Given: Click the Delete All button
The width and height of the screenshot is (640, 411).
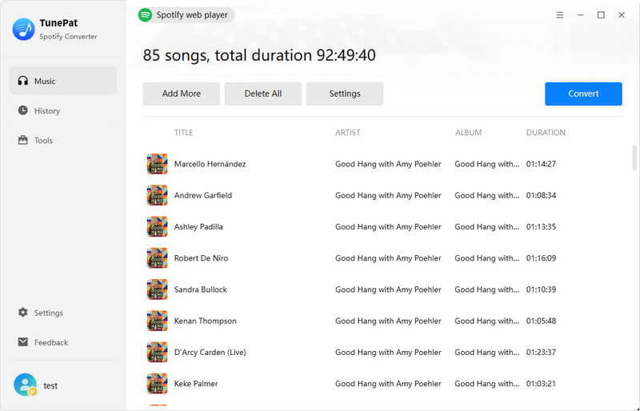Looking at the screenshot, I should 263,94.
